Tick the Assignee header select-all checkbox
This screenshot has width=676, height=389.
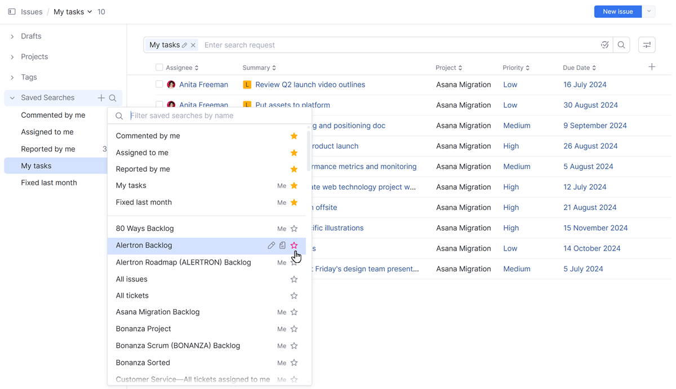(159, 67)
